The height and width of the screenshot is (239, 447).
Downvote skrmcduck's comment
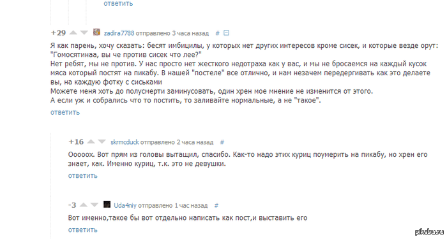102,141
